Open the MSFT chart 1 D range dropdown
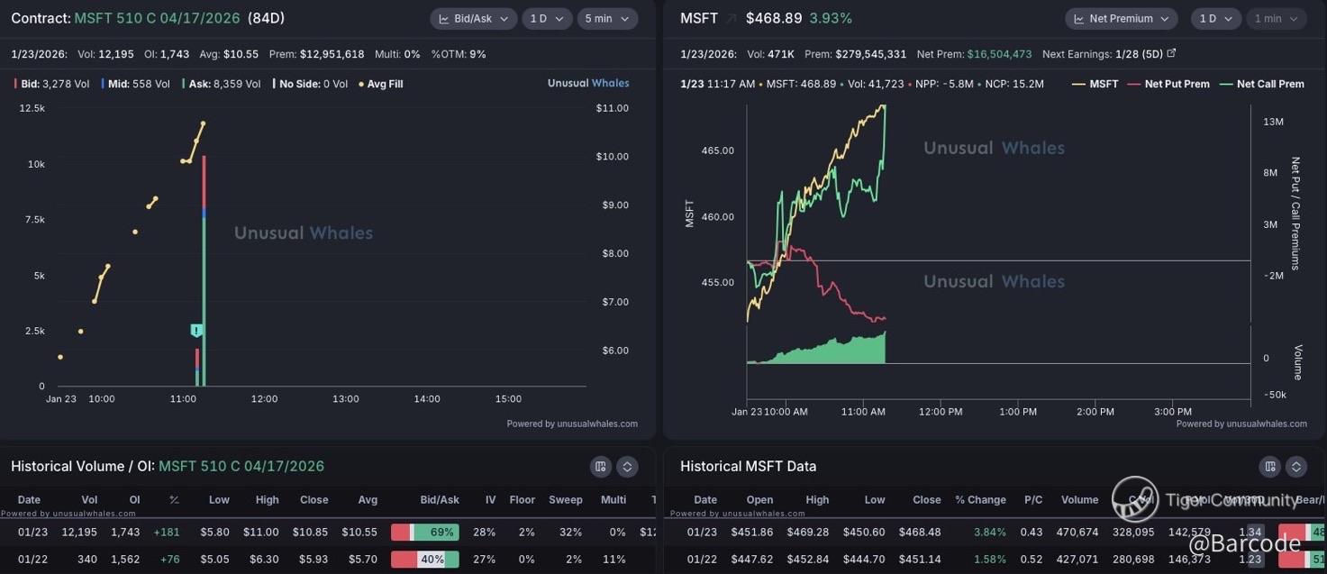 (1215, 18)
